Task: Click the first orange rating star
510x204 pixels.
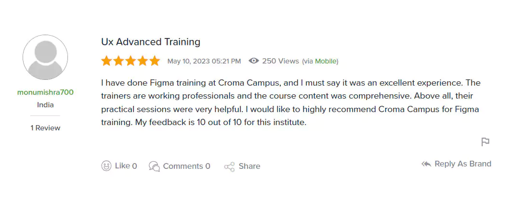Action: [x=106, y=61]
